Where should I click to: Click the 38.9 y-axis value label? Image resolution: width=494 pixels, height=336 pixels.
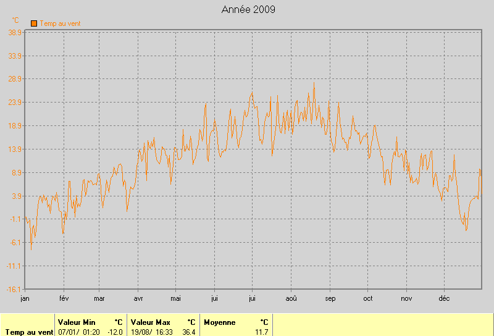tap(15, 32)
